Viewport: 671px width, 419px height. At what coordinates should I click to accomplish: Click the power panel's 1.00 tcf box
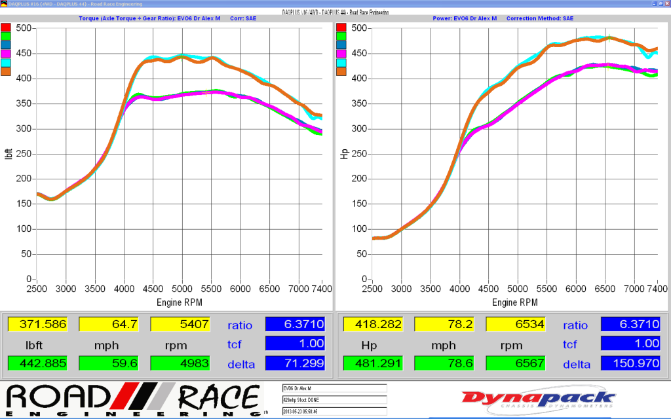tap(631, 343)
